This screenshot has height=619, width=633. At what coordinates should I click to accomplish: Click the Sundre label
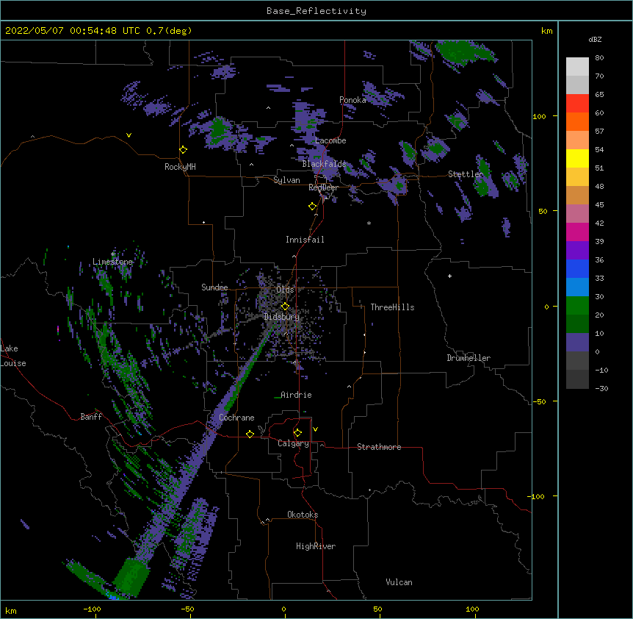coord(214,287)
